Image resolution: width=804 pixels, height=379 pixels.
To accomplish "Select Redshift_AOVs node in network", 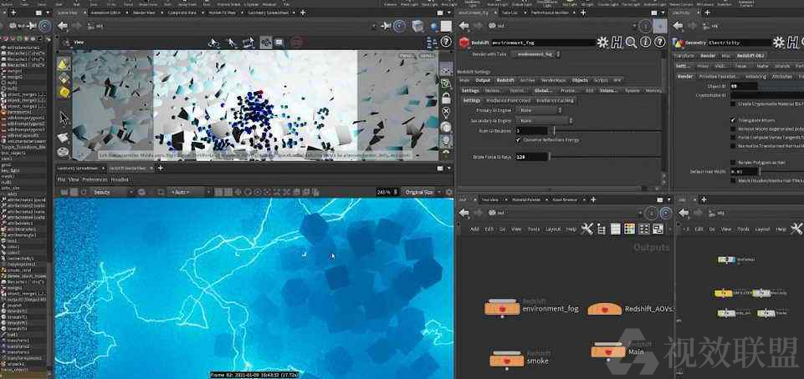I will click(605, 308).
